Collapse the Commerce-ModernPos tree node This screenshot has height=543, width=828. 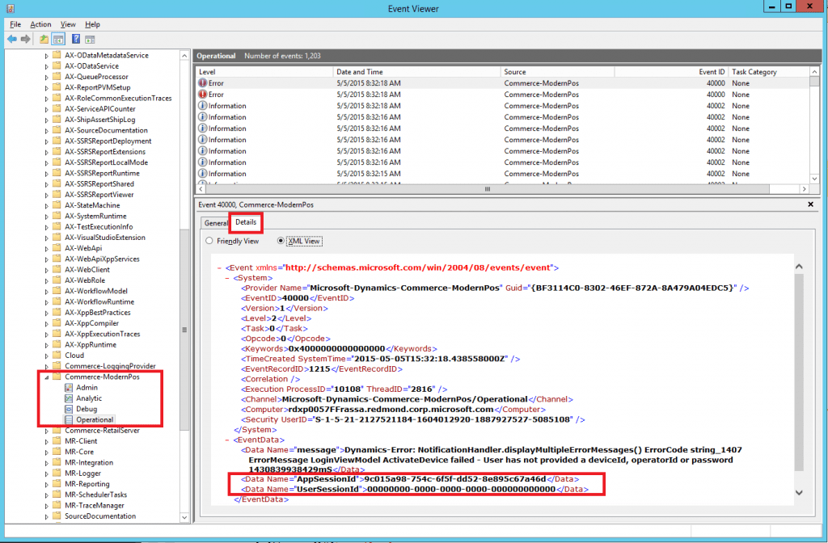pos(46,377)
